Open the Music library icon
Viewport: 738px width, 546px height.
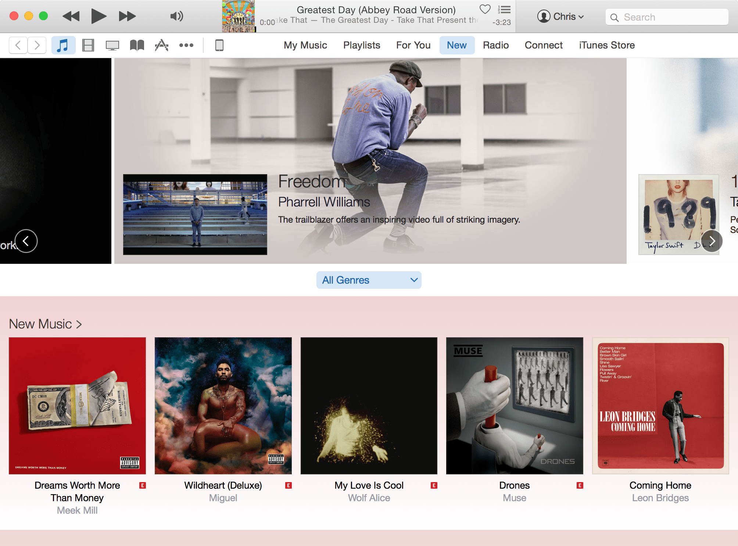click(x=63, y=45)
